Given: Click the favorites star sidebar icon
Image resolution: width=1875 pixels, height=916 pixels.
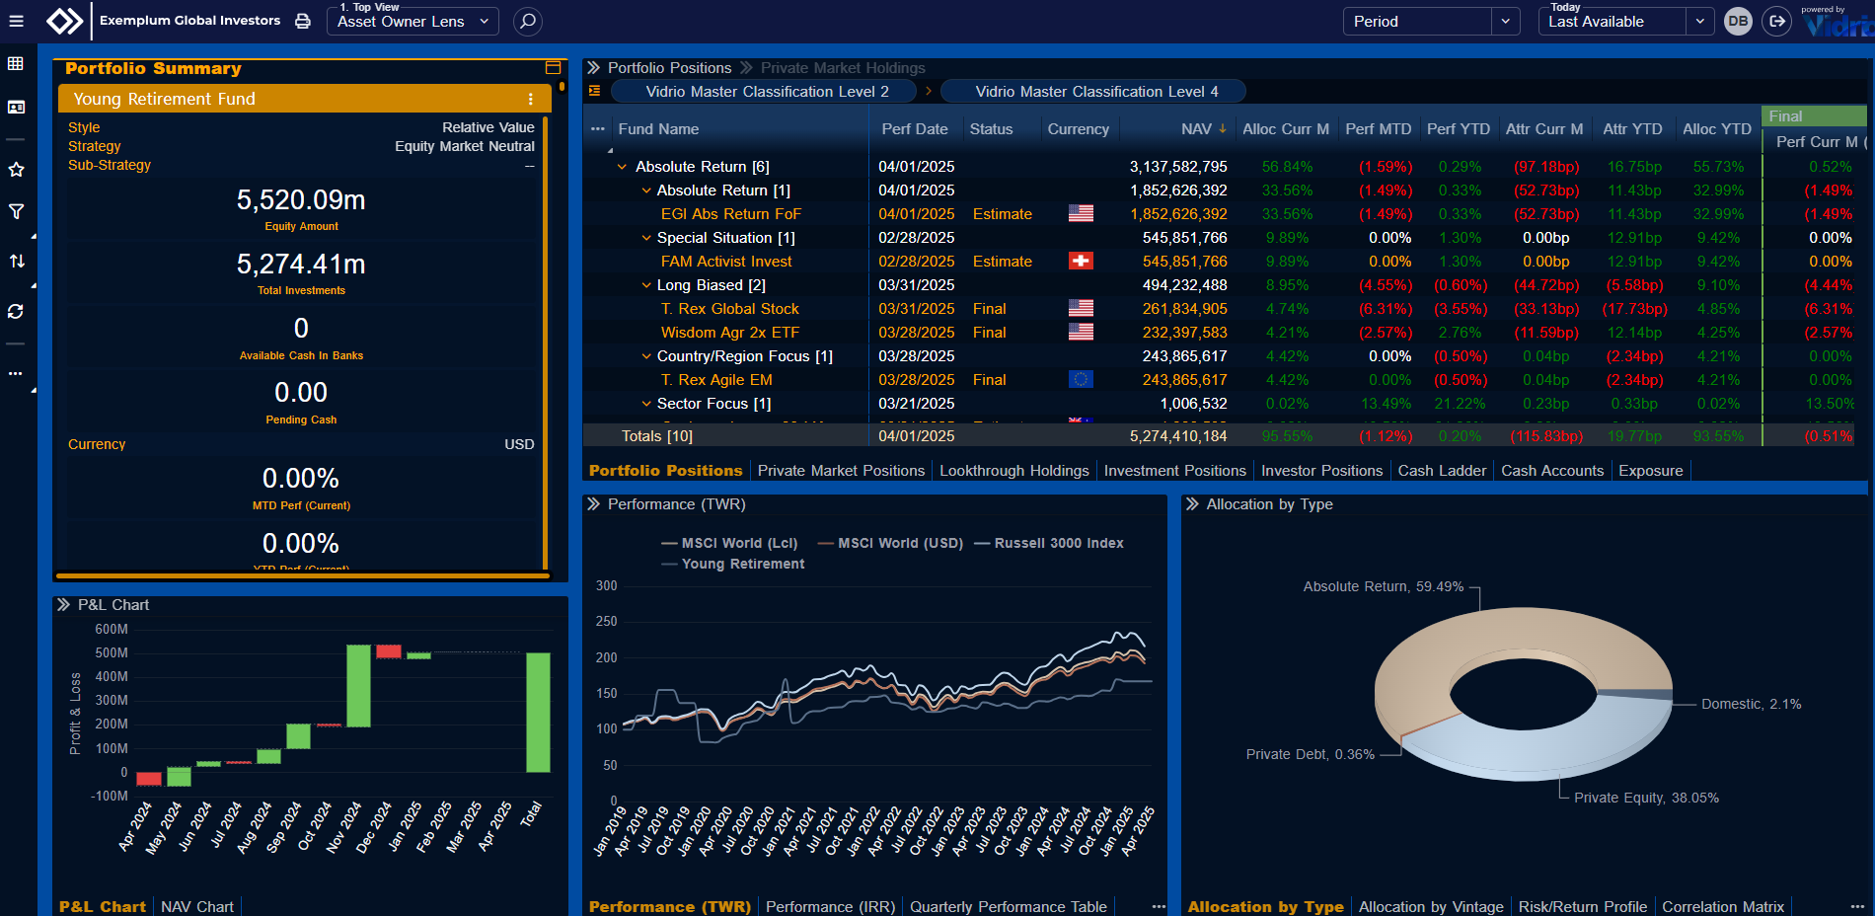Looking at the screenshot, I should click(x=16, y=170).
